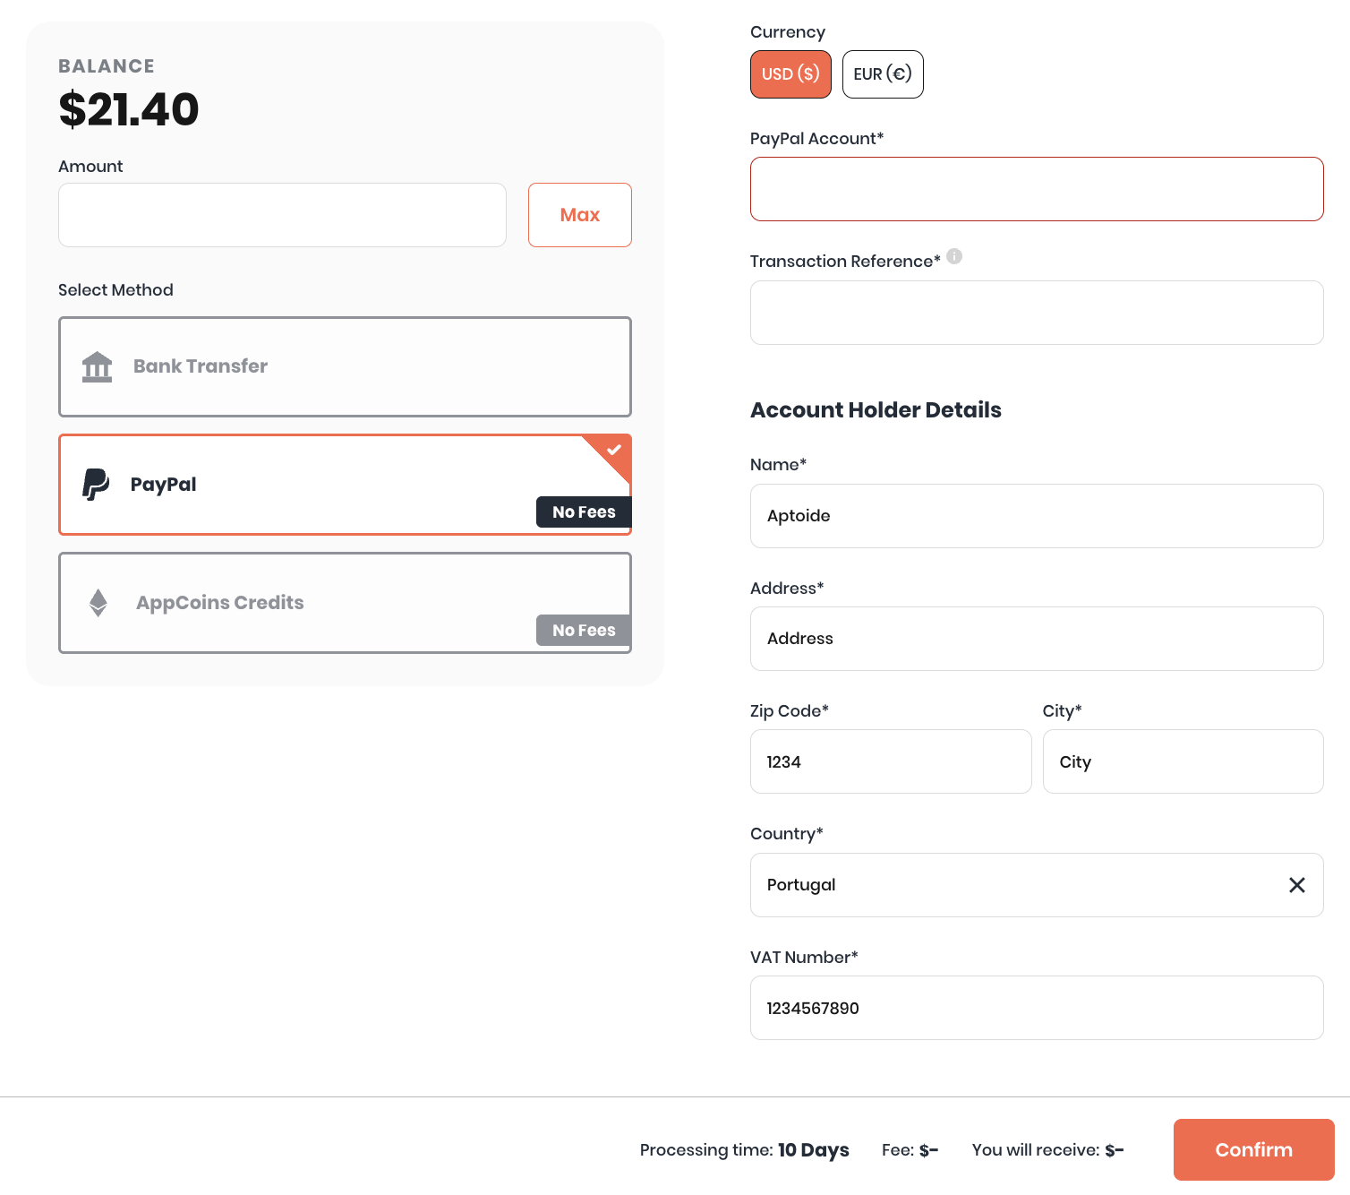Click the Transaction Reference info icon

pyautogui.click(x=954, y=256)
